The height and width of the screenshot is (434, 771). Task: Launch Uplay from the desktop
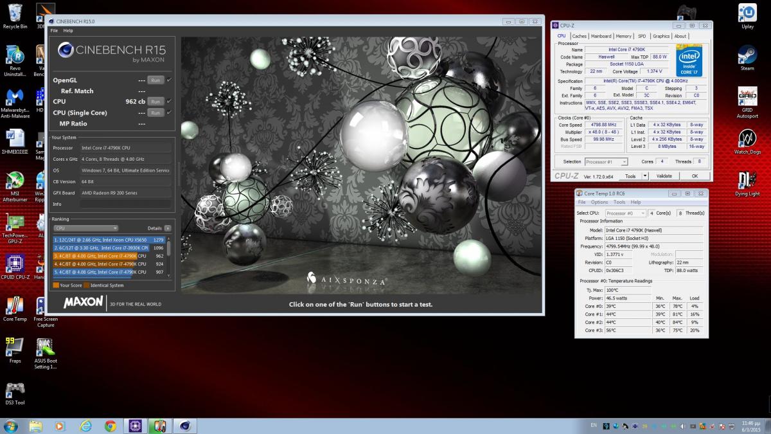(x=747, y=16)
